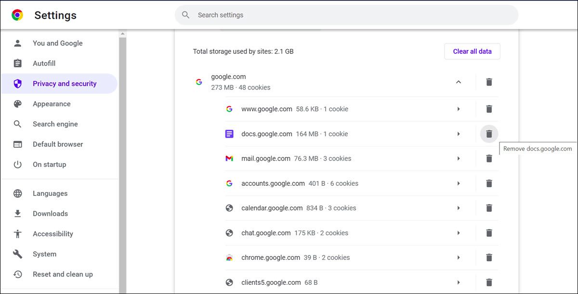This screenshot has width=578, height=294.
Task: Delete data for docs.google.com
Action: tap(489, 134)
